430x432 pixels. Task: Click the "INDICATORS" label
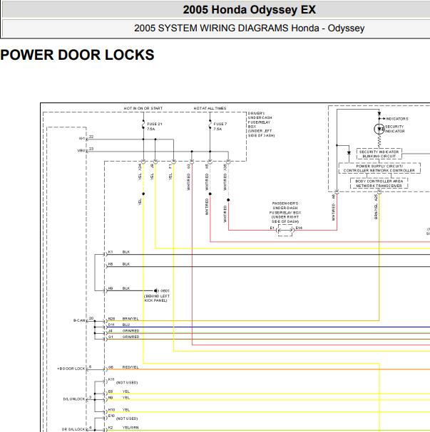396,119
